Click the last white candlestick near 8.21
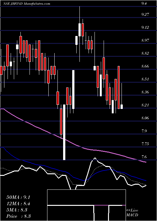Viewport: 157px width, 221px height. [x=122, y=107]
